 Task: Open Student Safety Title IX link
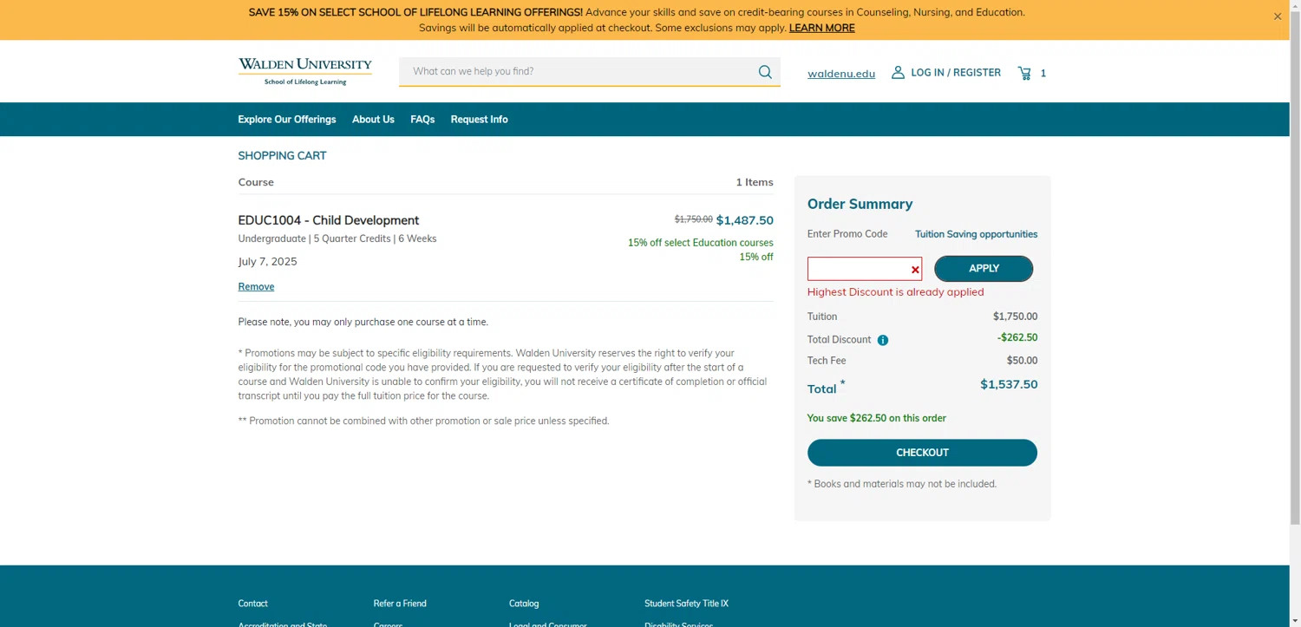click(x=686, y=604)
